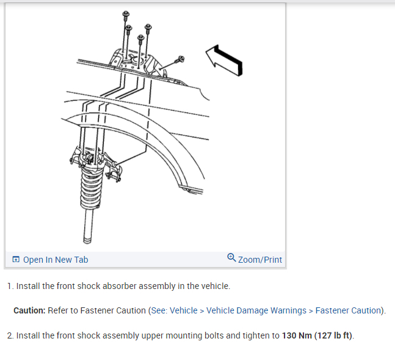395x344 pixels.
Task: Click the upper mount bracket in diagram
Action: click(137, 62)
